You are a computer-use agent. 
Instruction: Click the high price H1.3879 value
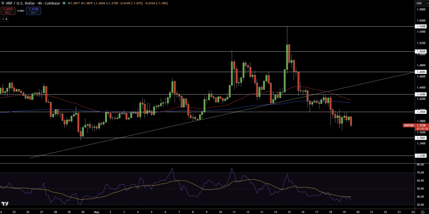click(x=86, y=3)
